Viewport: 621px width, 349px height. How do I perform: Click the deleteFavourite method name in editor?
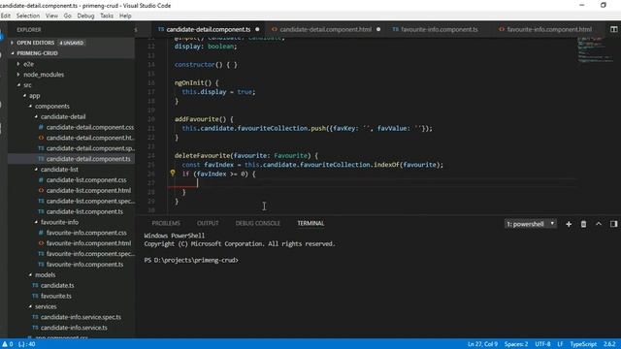click(203, 155)
